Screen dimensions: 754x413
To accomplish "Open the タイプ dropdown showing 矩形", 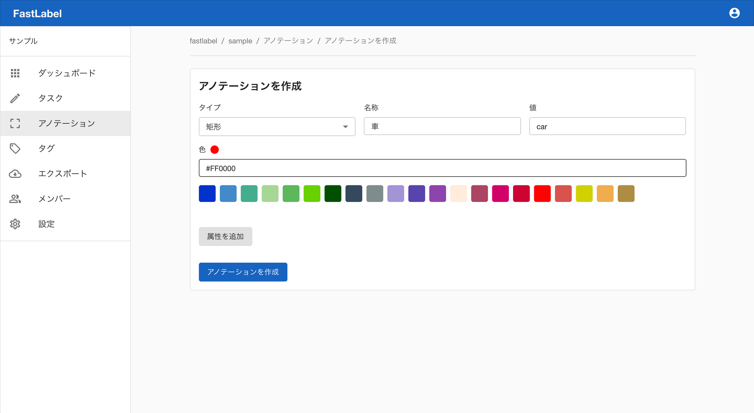I will pyautogui.click(x=277, y=127).
